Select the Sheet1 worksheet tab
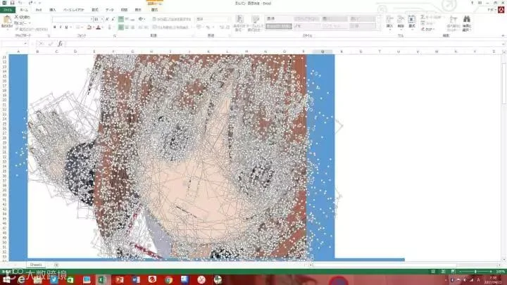Image resolution: width=507 pixels, height=285 pixels. tap(36, 265)
